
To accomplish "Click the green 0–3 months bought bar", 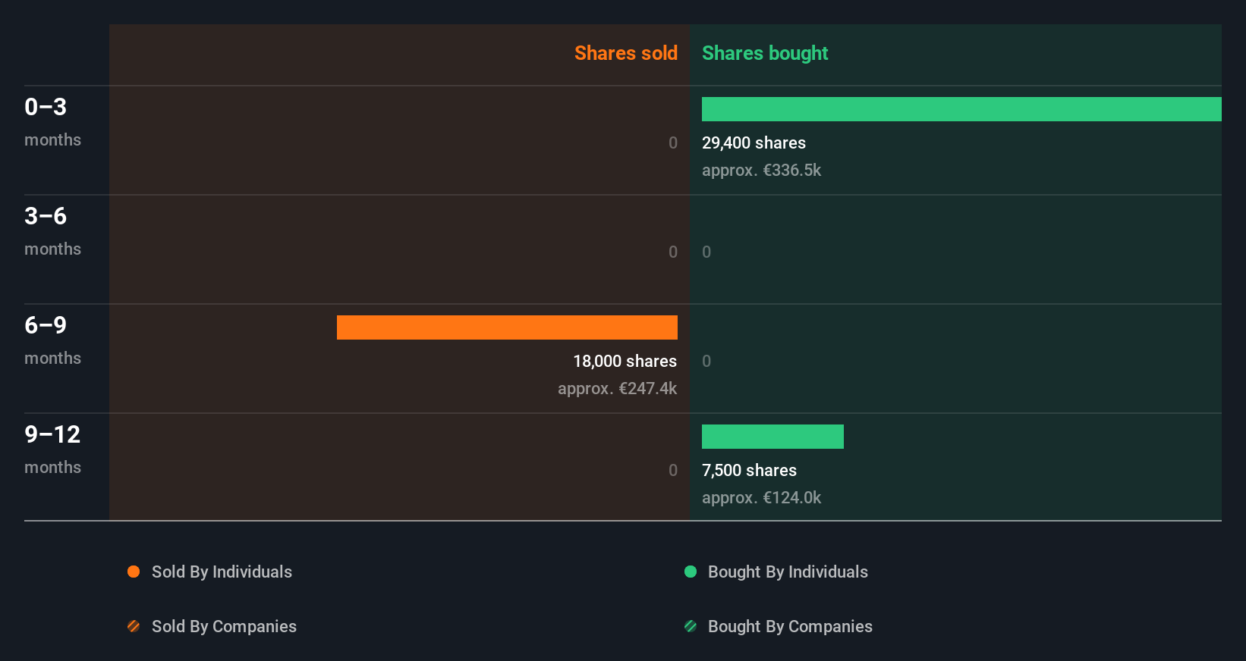I will tap(961, 109).
